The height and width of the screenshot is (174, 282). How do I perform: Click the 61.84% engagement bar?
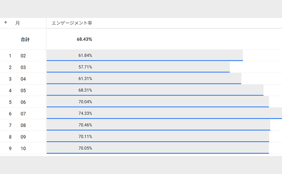pos(145,55)
